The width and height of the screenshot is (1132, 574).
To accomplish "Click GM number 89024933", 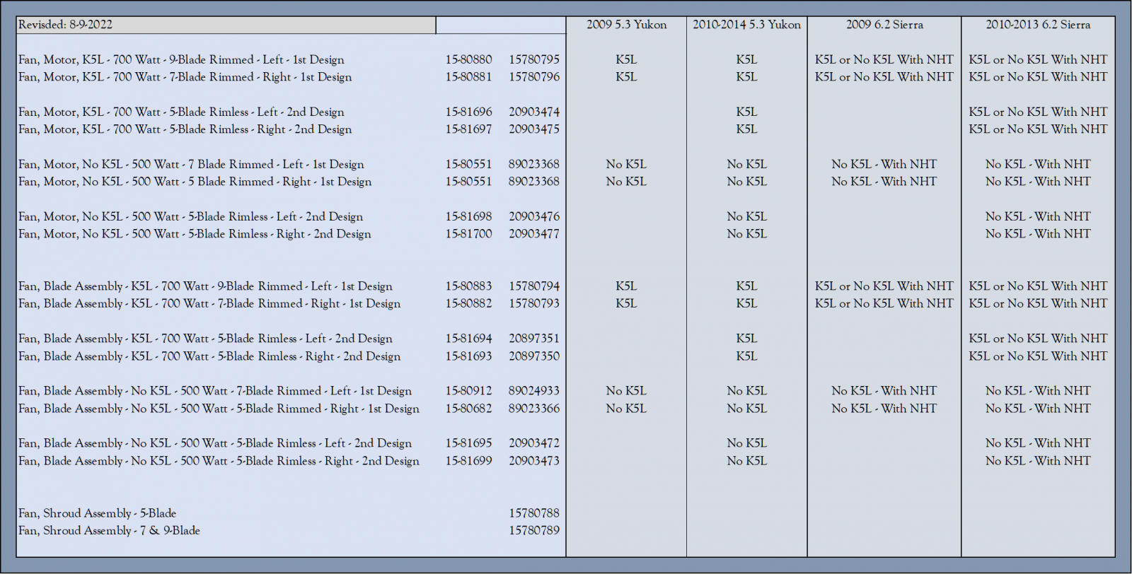I will point(534,391).
